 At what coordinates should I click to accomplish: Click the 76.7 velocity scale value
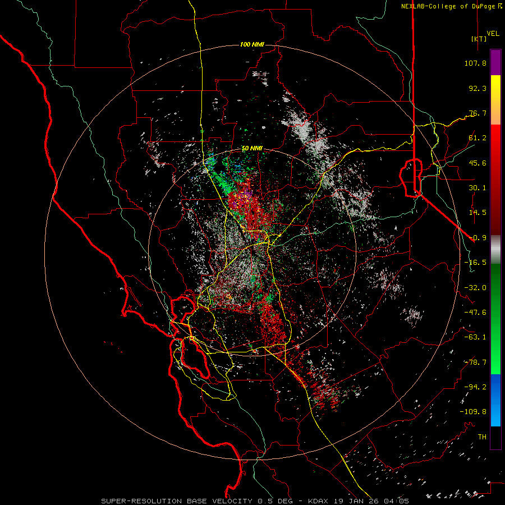pyautogui.click(x=478, y=113)
